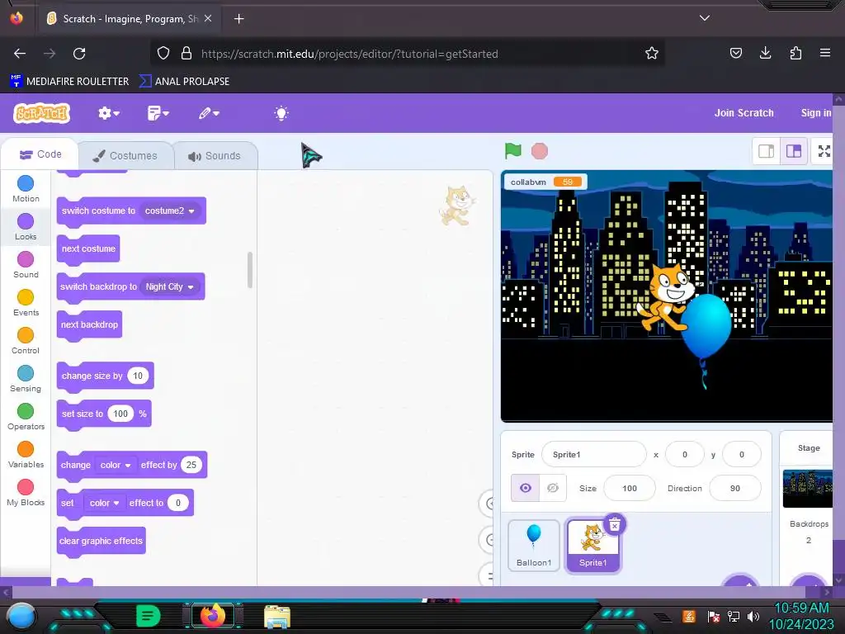Click the 10 value in change size block
This screenshot has height=634, width=845.
138,376
